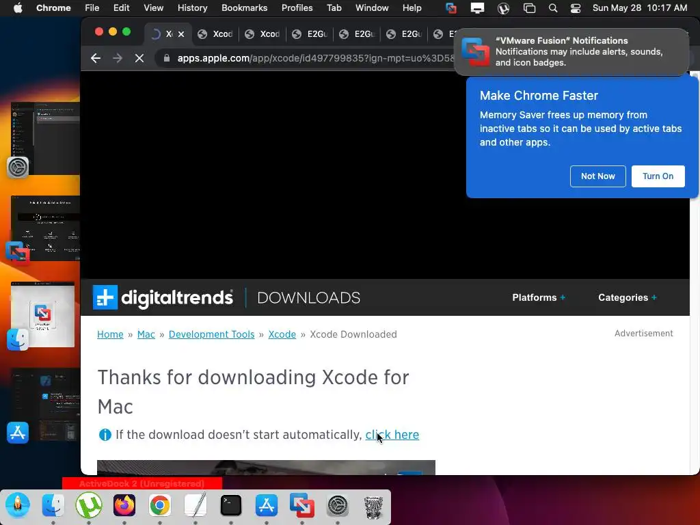This screenshot has width=700, height=525.
Task: Open Control Center in menu bar
Action: pos(576,8)
